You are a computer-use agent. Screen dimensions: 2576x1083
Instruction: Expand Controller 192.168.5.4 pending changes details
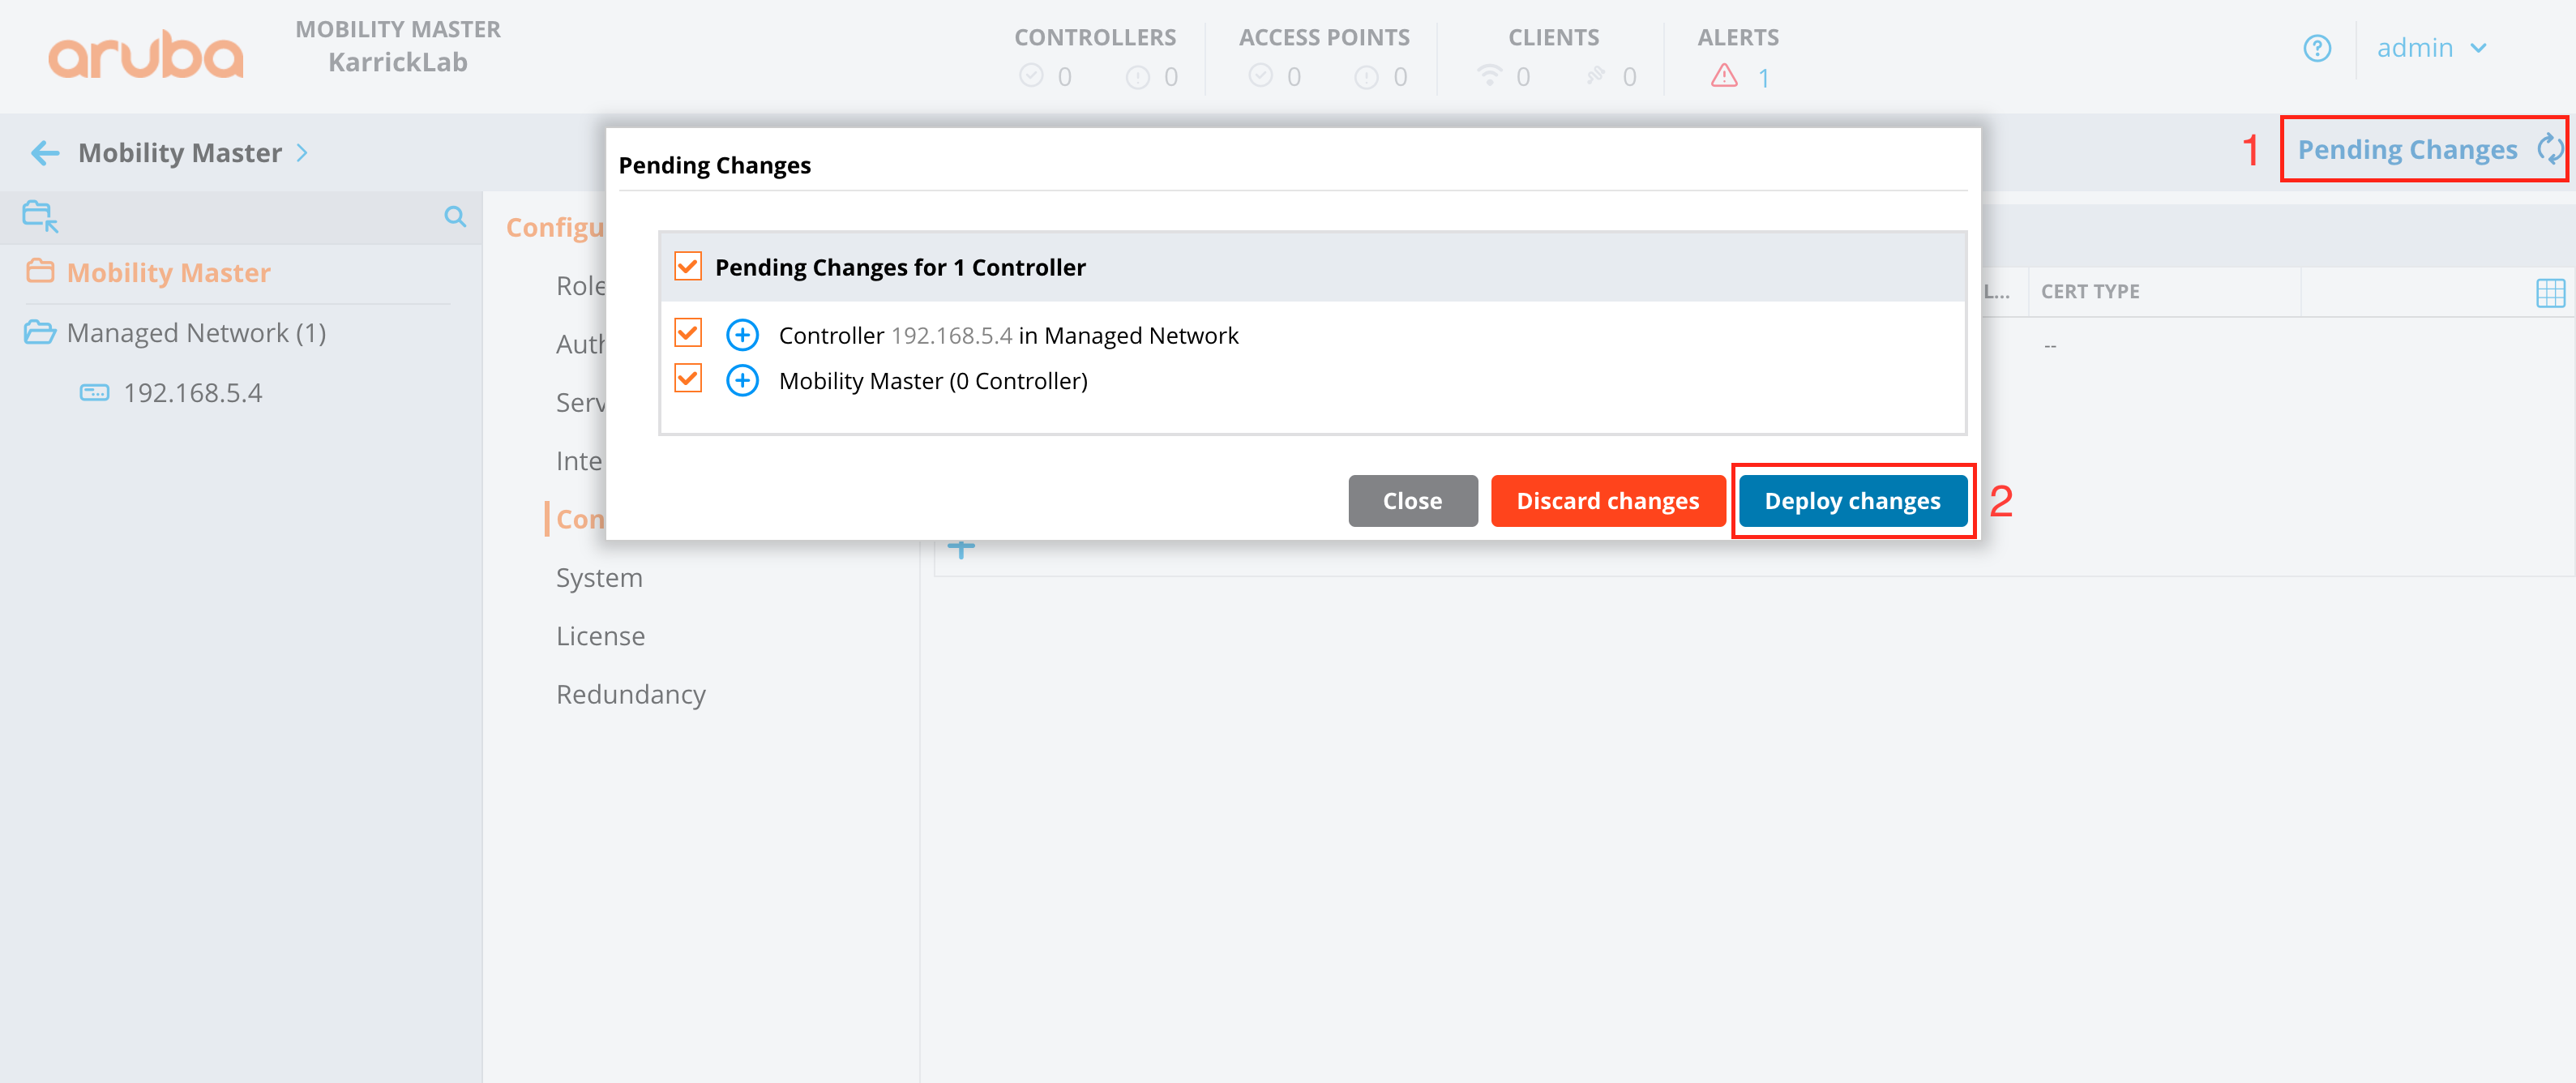tap(742, 335)
